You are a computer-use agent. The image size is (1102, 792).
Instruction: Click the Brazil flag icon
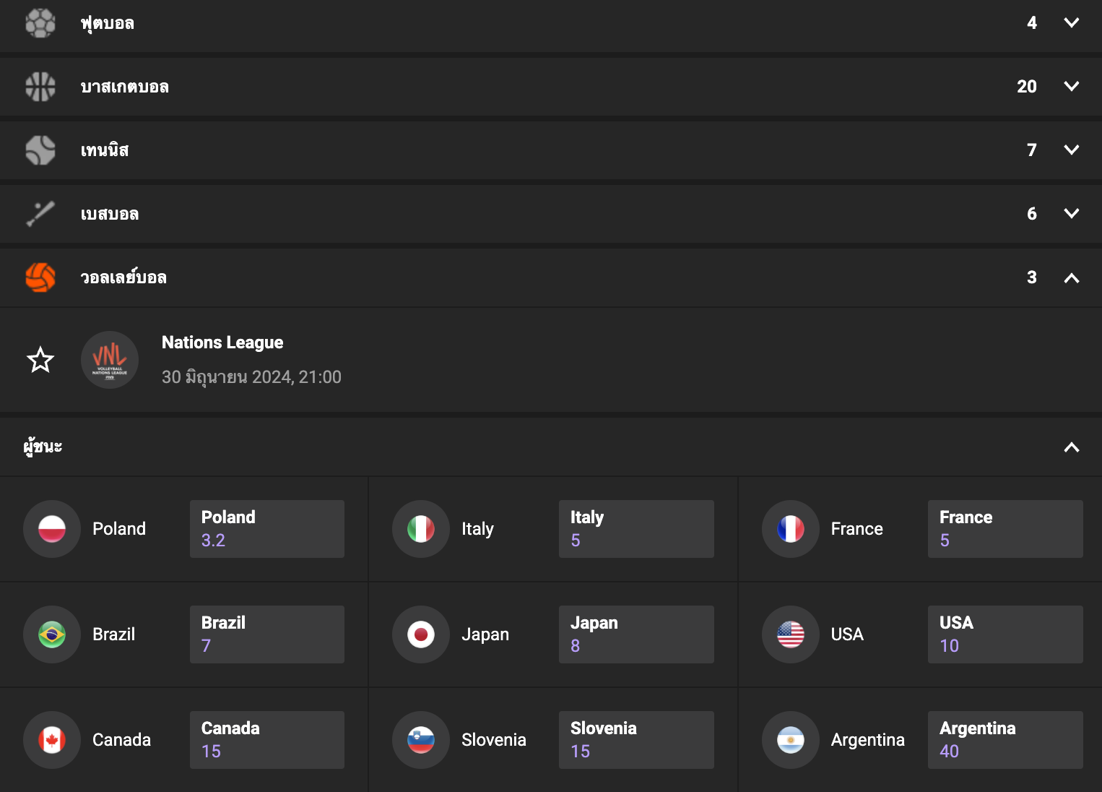(52, 634)
